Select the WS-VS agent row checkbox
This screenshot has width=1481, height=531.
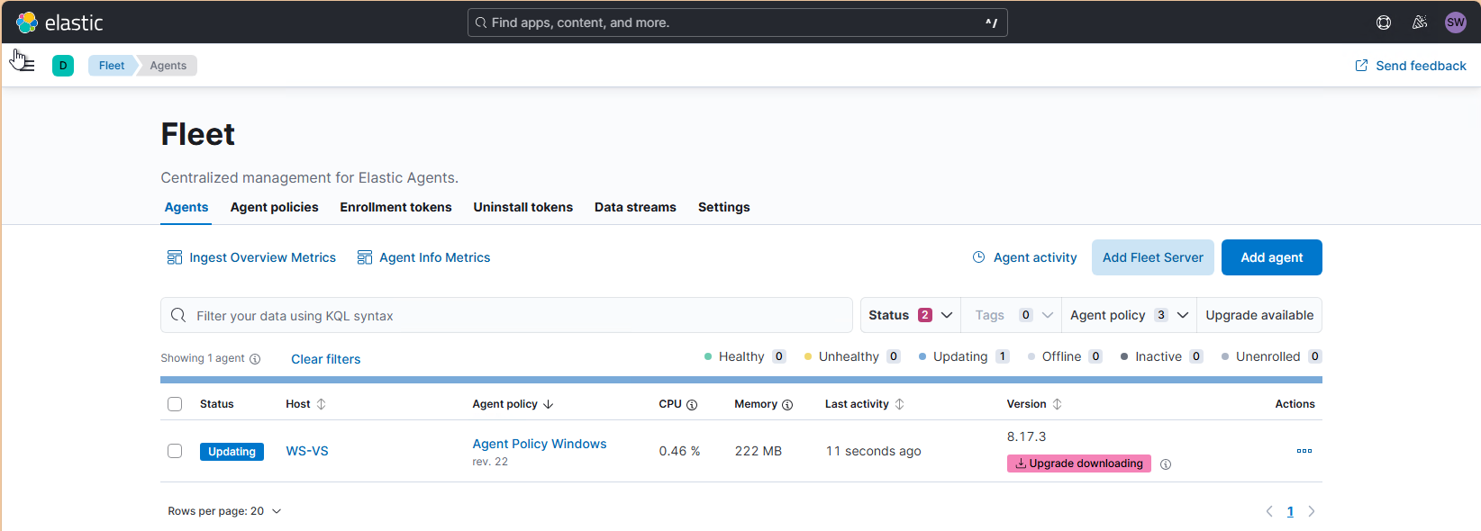[175, 451]
